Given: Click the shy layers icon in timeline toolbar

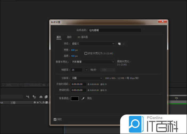Looking at the screenshot, I should pos(41,97).
